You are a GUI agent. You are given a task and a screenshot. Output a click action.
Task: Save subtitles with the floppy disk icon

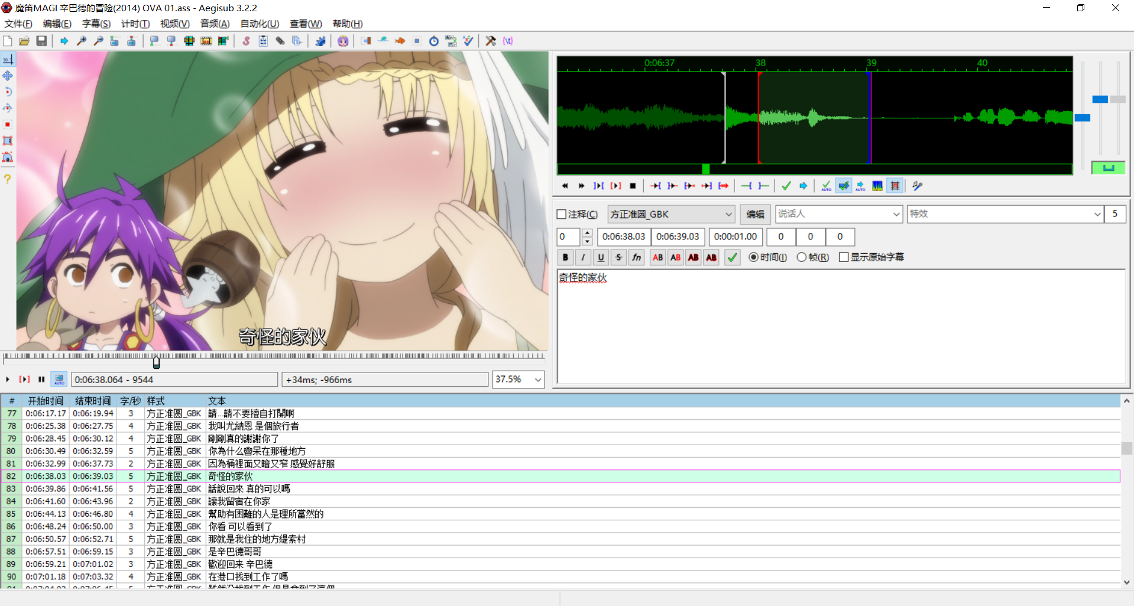pos(41,41)
